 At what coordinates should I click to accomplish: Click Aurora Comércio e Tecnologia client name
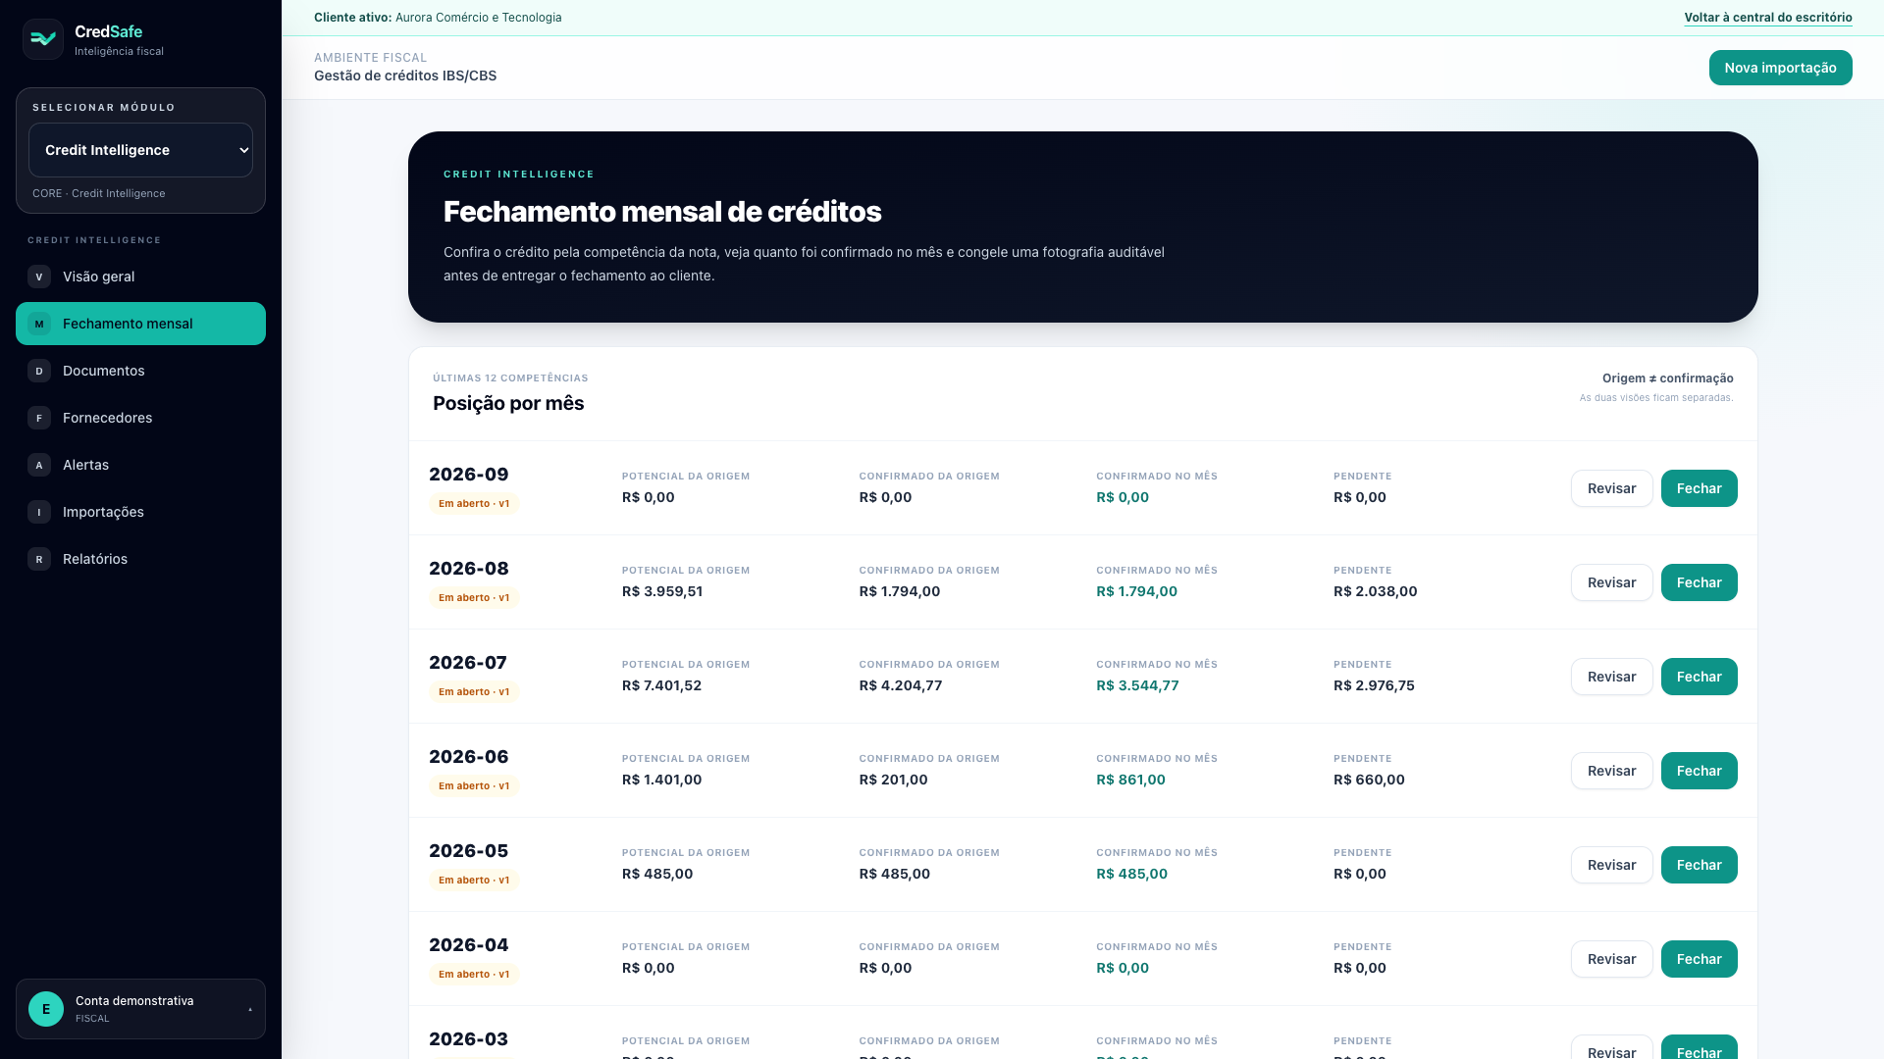479,18
